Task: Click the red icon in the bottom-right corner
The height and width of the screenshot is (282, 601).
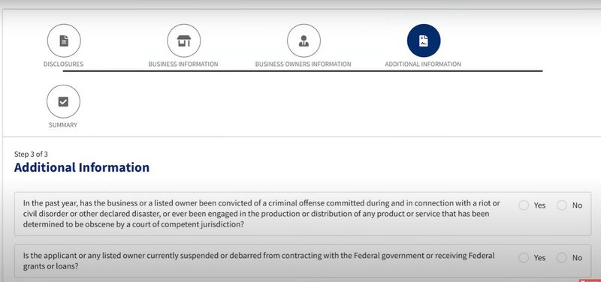Action: pyautogui.click(x=590, y=280)
